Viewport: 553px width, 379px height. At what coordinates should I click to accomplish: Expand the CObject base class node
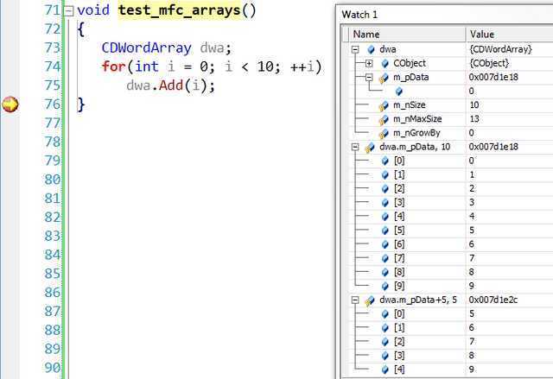coord(369,63)
